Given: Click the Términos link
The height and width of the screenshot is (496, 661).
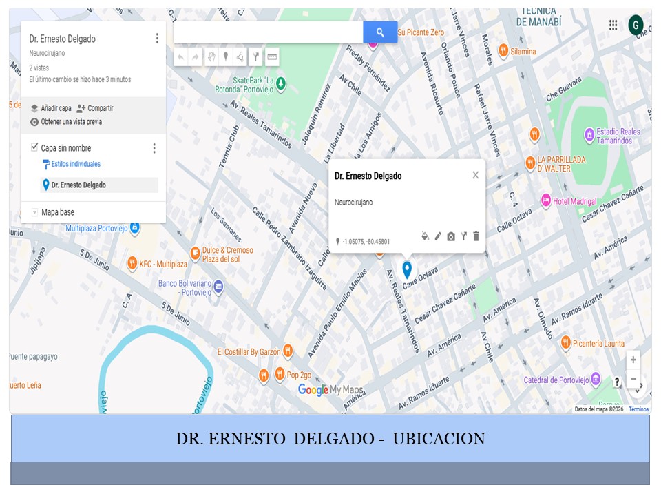Looking at the screenshot, I should pyautogui.click(x=639, y=409).
